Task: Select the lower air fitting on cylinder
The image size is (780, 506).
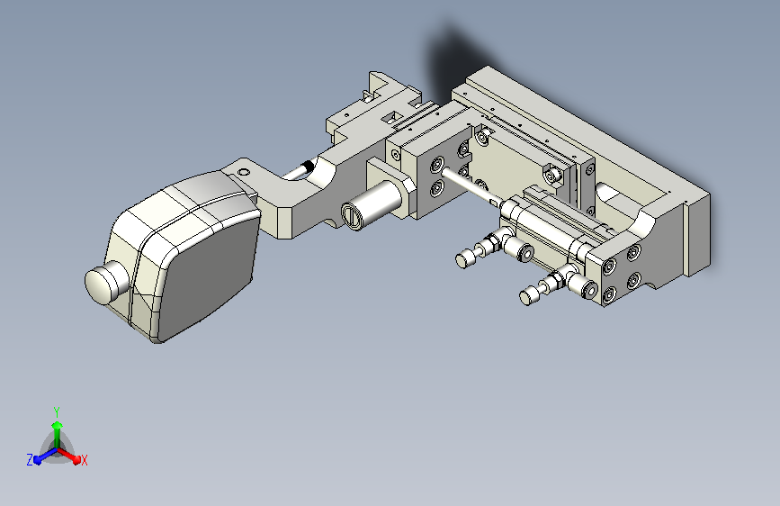Action: (557, 284)
